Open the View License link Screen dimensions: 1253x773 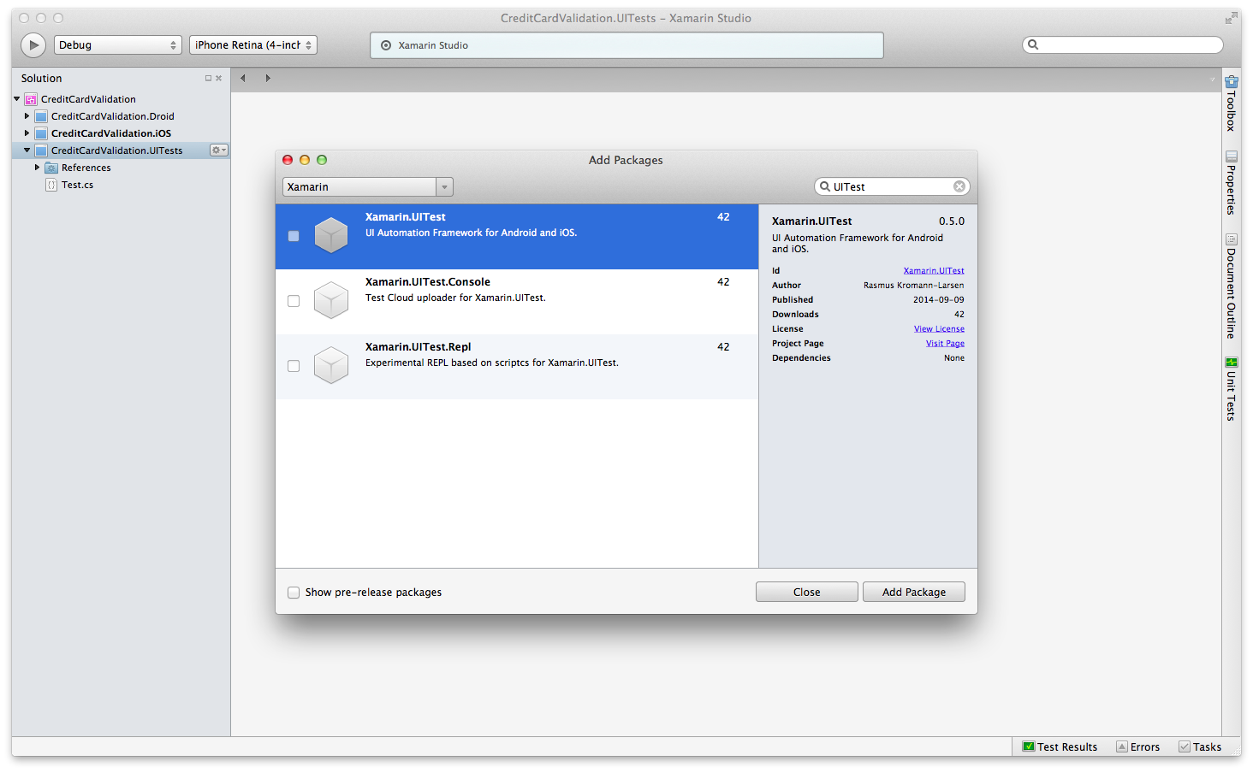pos(939,329)
